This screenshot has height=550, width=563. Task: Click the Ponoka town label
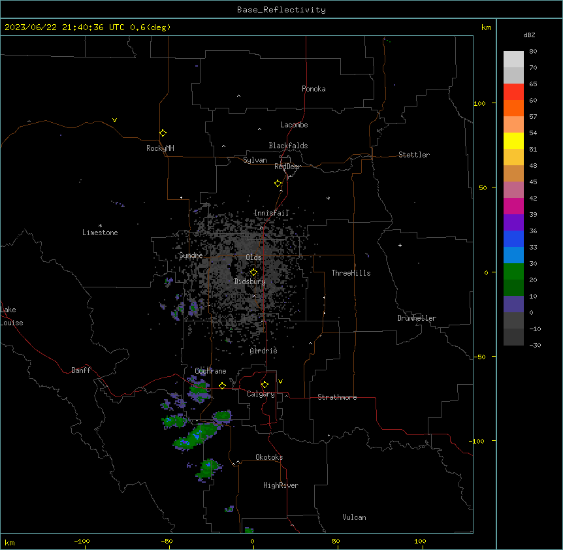314,89
